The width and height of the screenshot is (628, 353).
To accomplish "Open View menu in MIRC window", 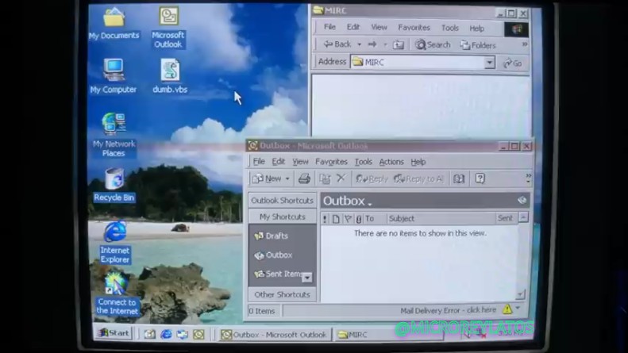I will pyautogui.click(x=379, y=27).
